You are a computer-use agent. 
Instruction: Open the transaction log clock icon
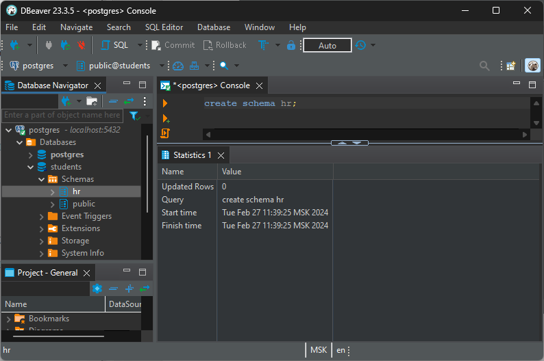(361, 45)
